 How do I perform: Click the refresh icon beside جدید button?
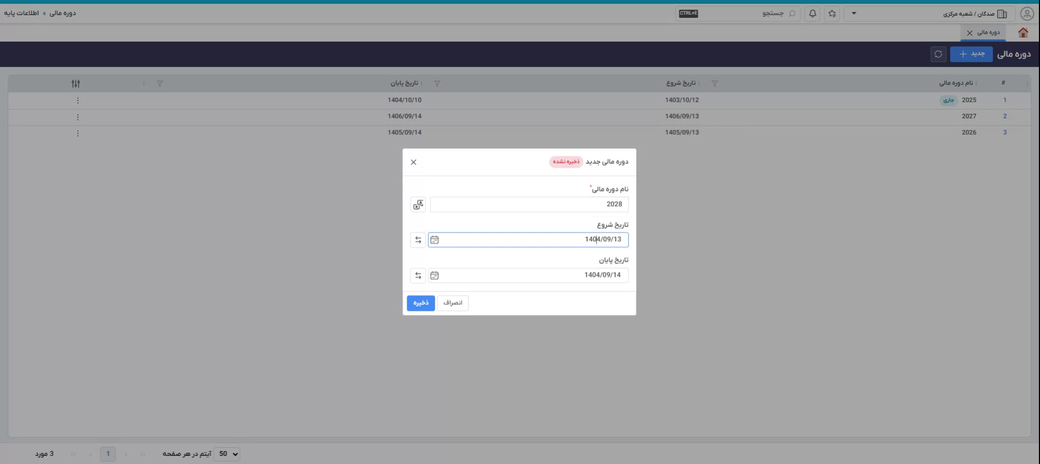(x=938, y=54)
